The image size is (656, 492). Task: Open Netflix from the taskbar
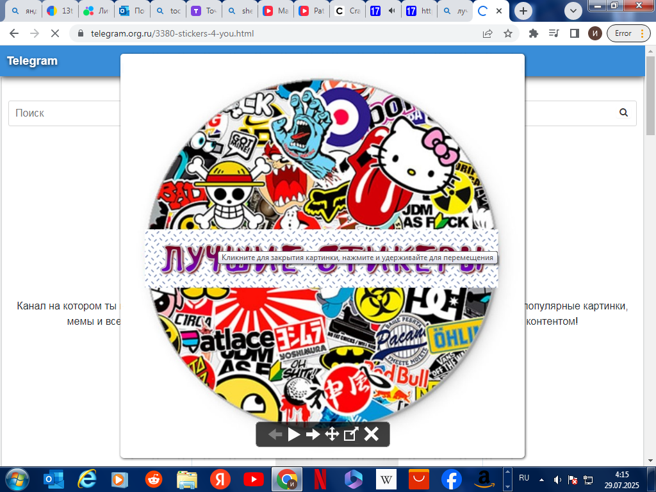pyautogui.click(x=320, y=479)
